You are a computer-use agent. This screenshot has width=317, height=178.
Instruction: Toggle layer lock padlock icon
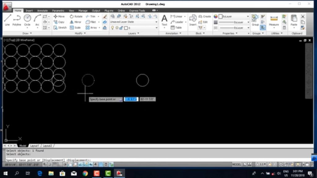pyautogui.click(x=121, y=28)
